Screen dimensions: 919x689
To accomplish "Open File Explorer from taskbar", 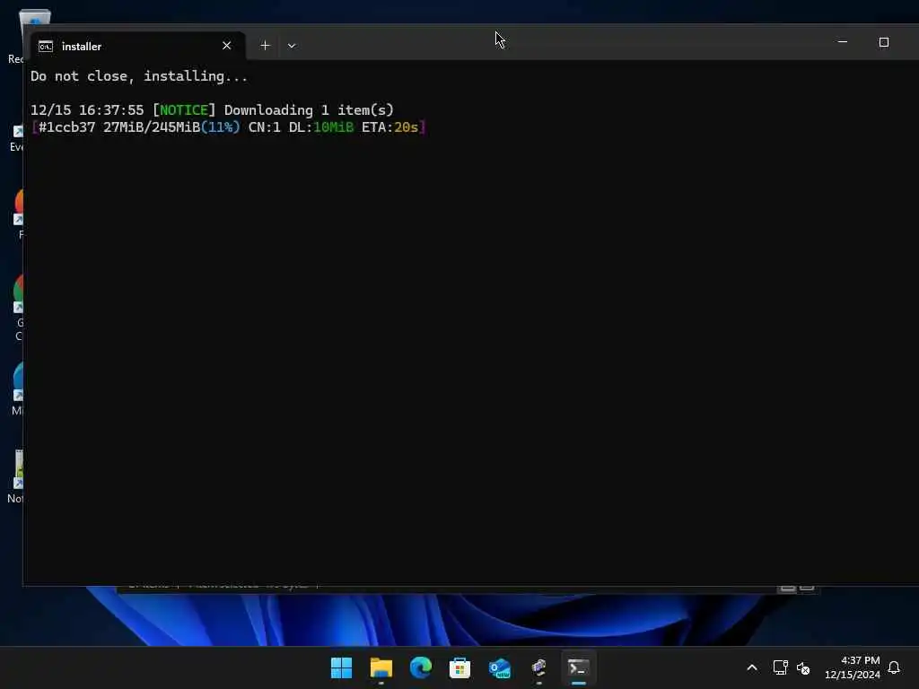I will (381, 667).
